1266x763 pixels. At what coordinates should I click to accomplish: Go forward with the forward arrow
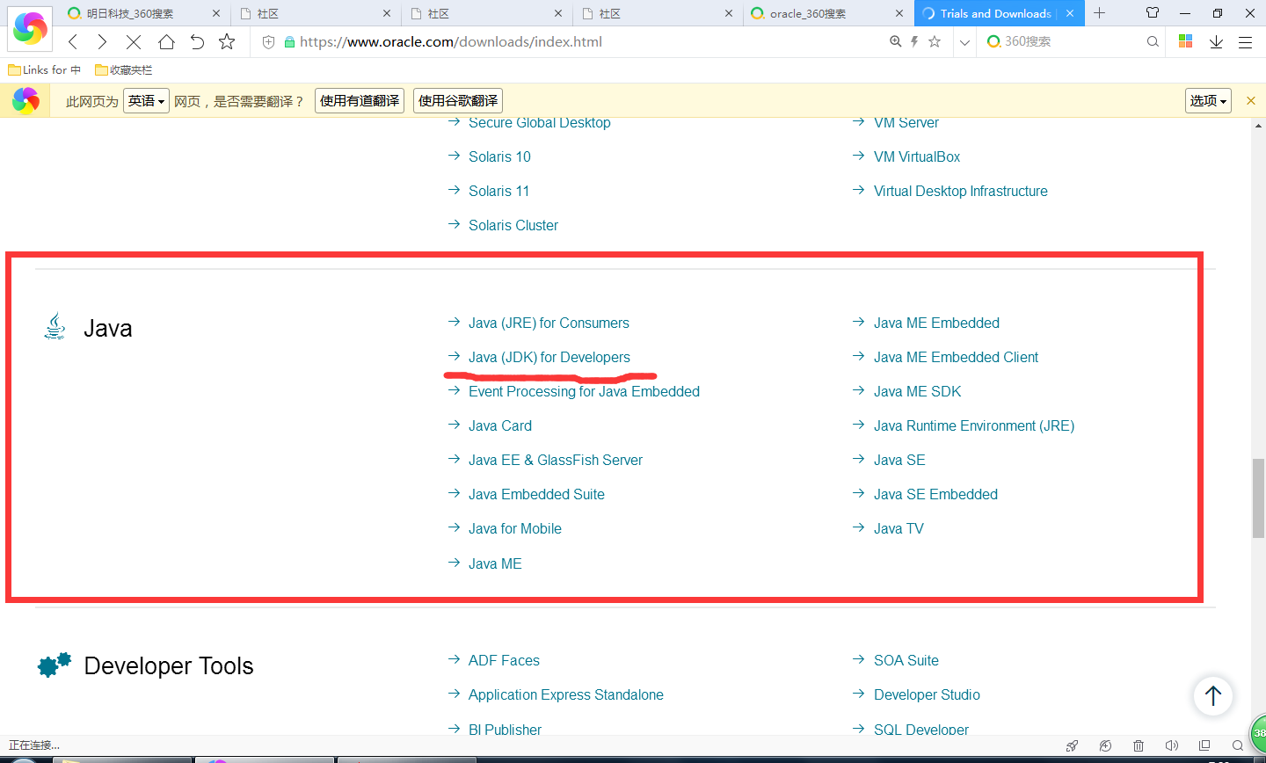point(103,41)
